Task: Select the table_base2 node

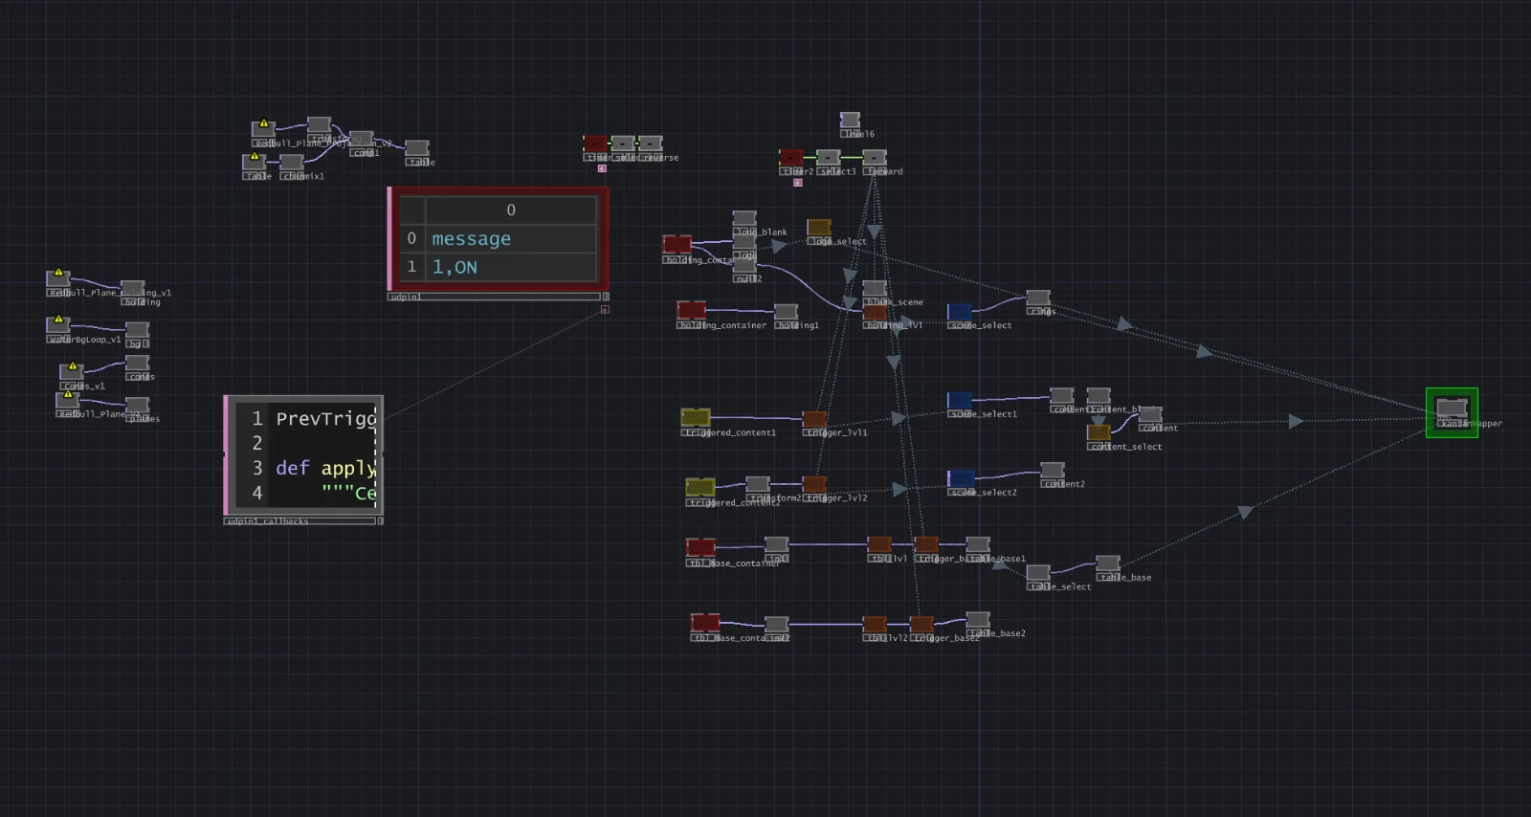Action: [977, 620]
